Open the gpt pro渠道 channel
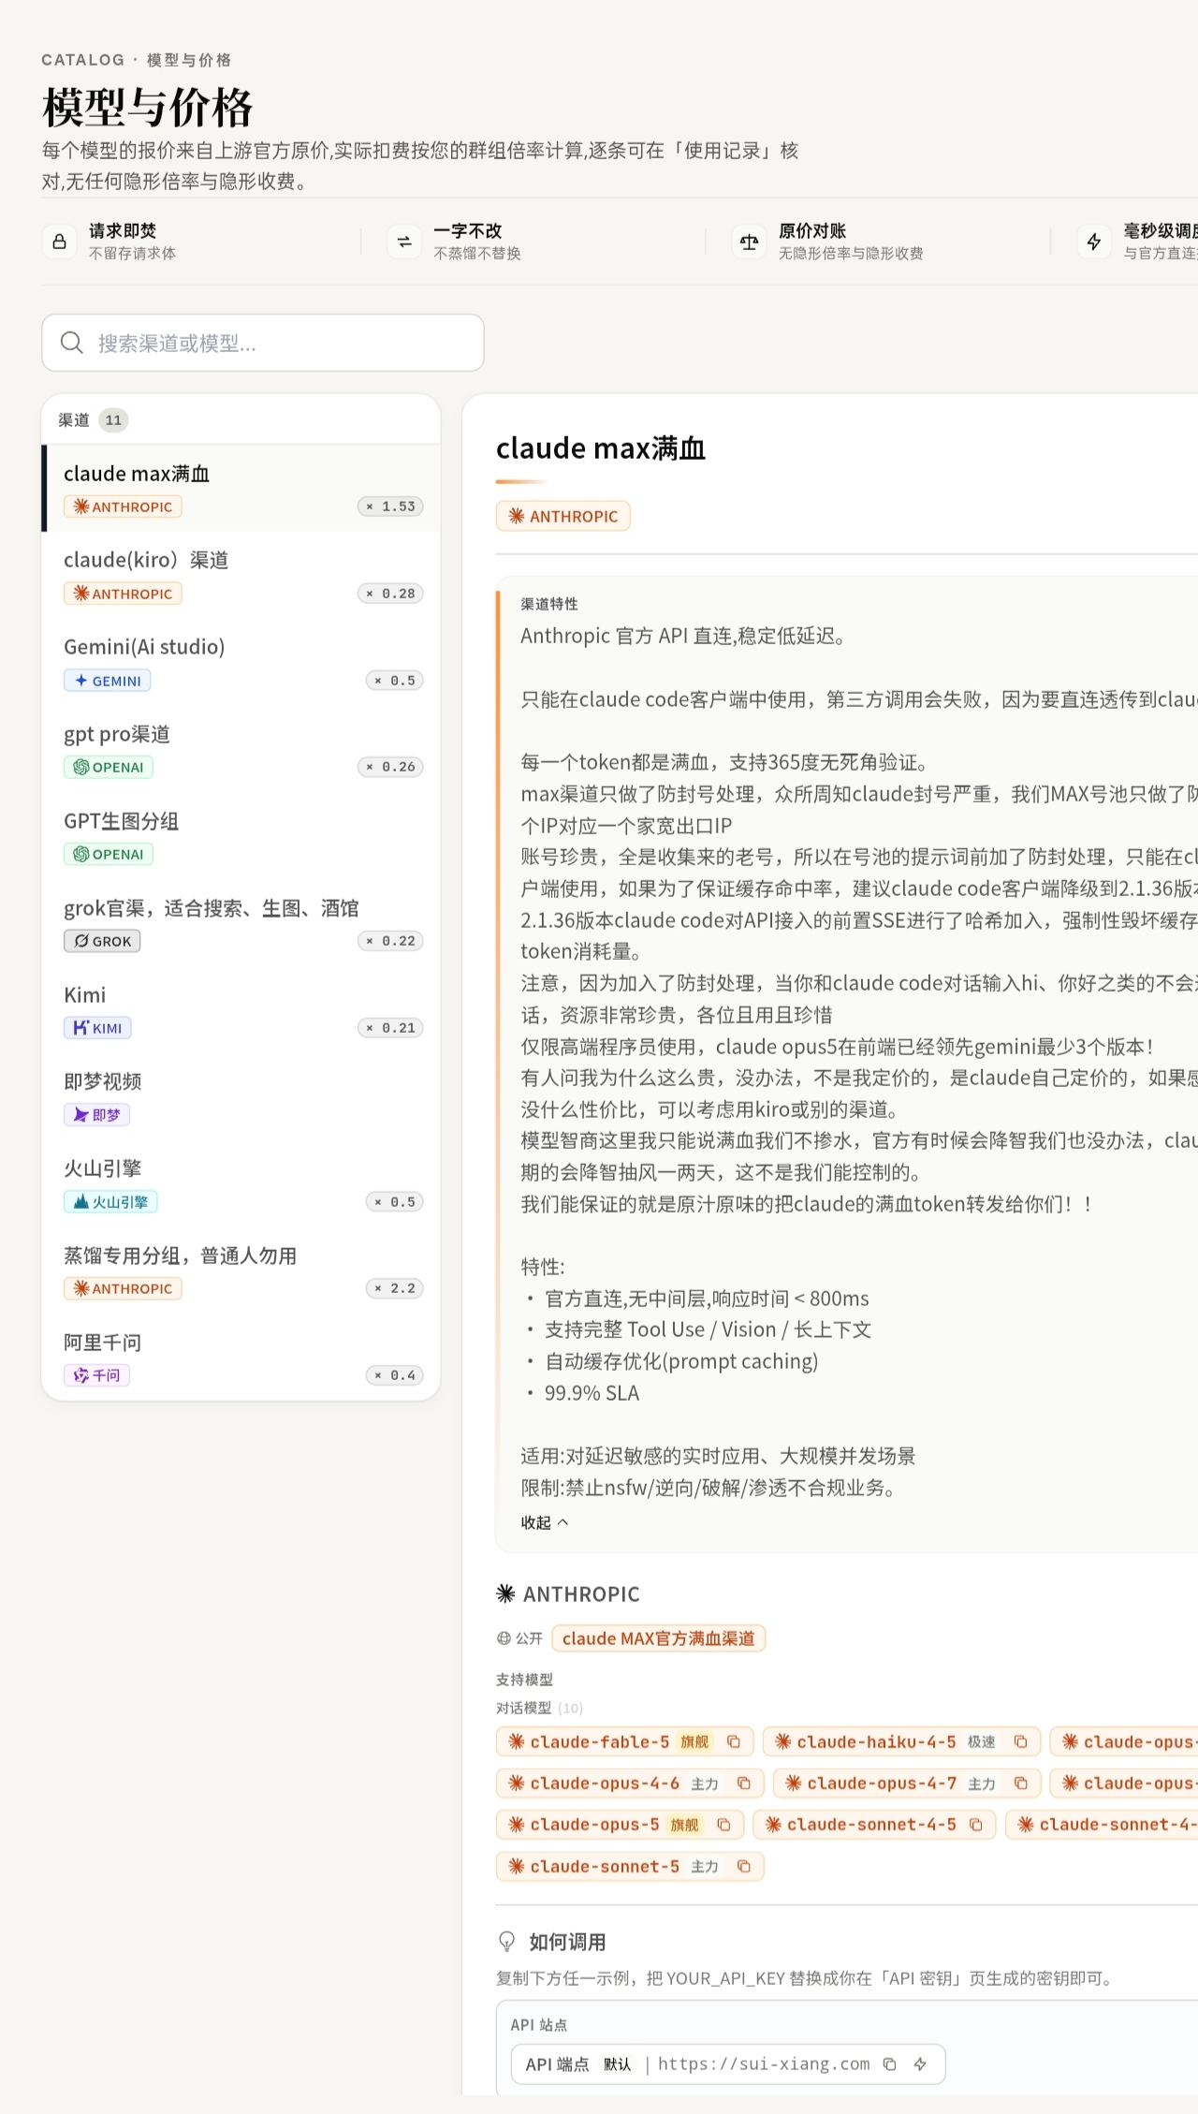This screenshot has height=2114, width=1198. (x=241, y=749)
